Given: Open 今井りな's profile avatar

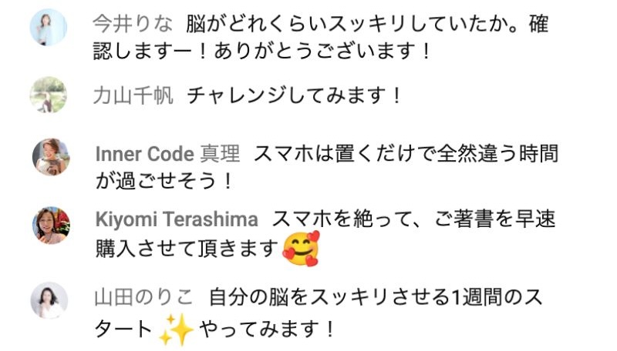Looking at the screenshot, I should pos(49,28).
